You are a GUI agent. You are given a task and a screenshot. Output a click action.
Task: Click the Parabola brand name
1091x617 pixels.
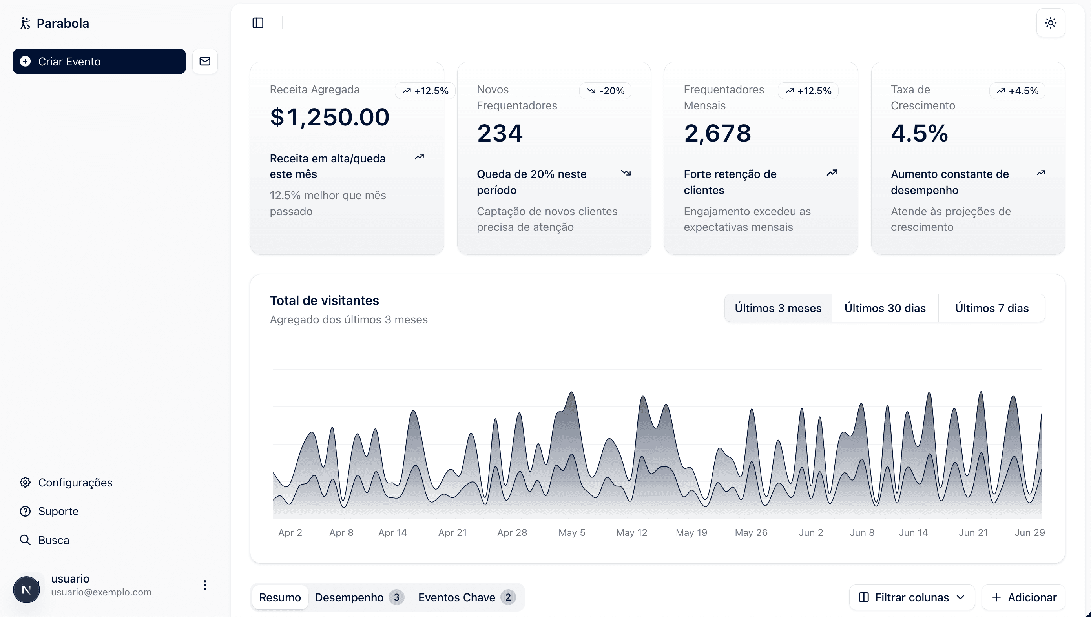[63, 23]
